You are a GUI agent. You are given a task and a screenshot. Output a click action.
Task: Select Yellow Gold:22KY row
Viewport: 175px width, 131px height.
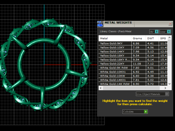[x=133, y=64]
